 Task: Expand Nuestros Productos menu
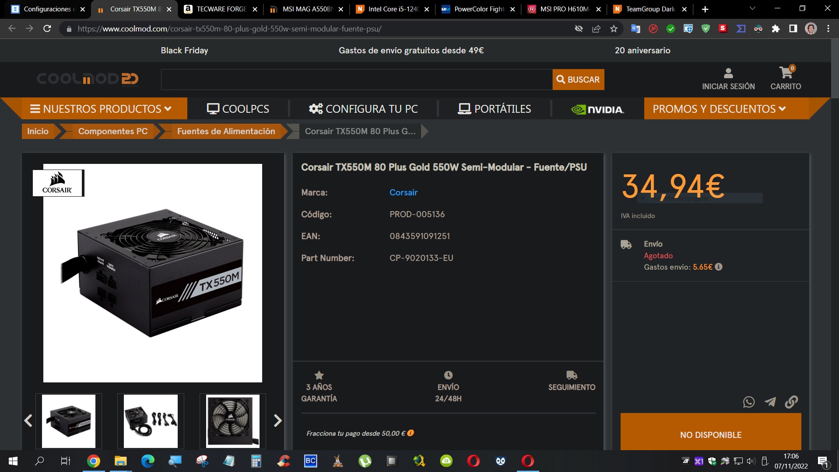[101, 109]
